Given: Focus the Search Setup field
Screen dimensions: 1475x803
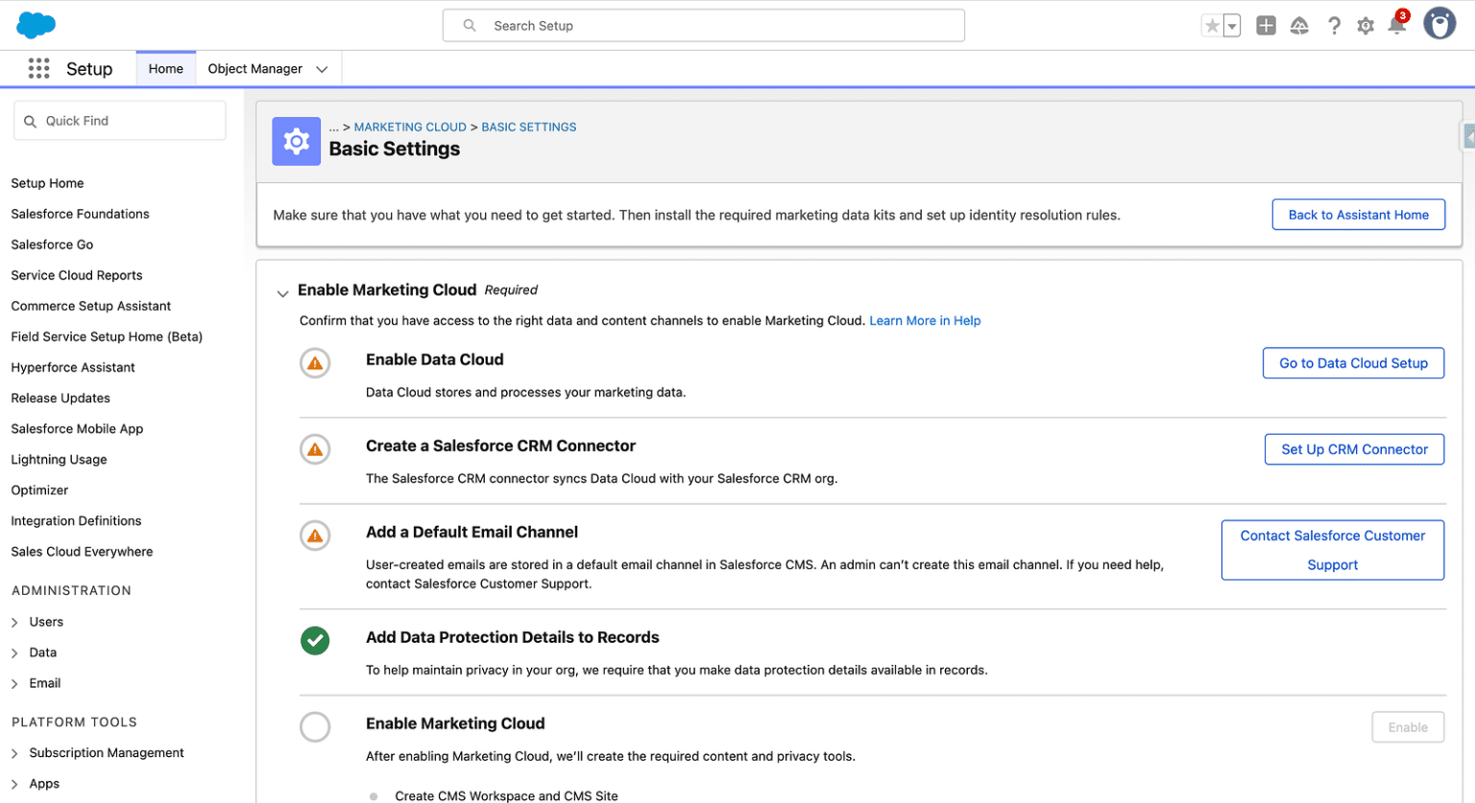Looking at the screenshot, I should [703, 26].
